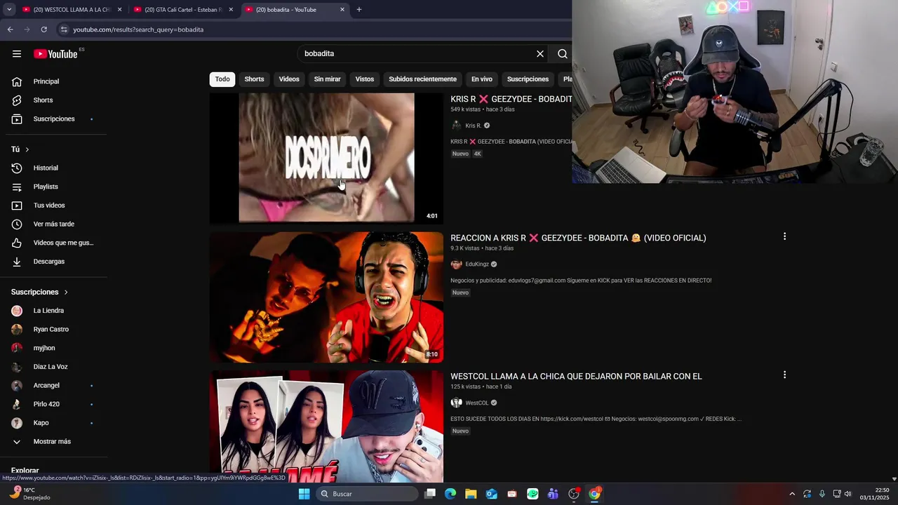Select the Vistos filter chip
Screen dimensions: 898x505
click(x=365, y=79)
